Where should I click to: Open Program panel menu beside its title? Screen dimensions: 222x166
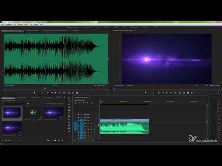(136, 30)
